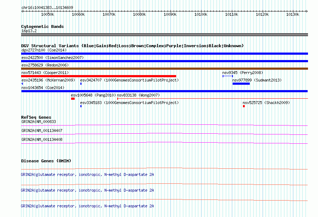This screenshot has height=217, width=318.
Task: Click the 10100k ruler tick label
Action: tap(201, 14)
